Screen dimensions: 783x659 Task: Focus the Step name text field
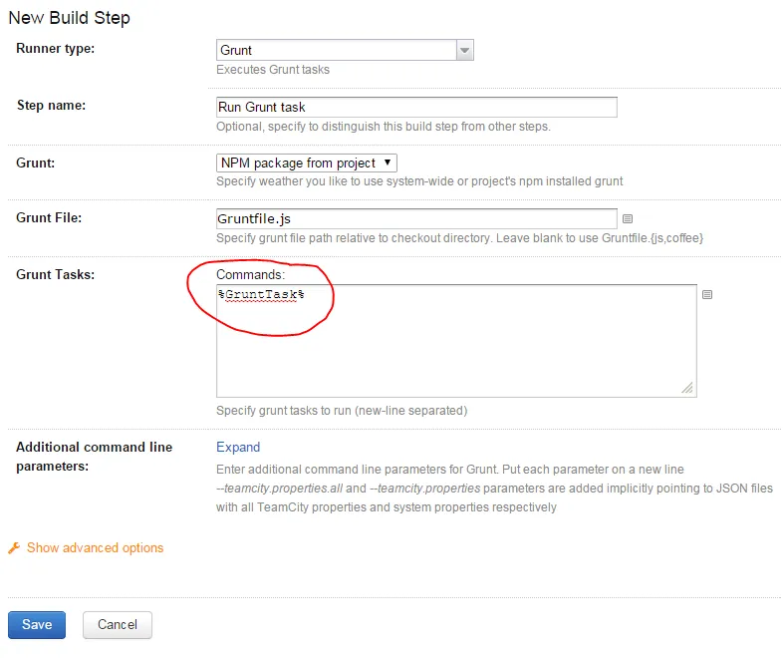(416, 107)
